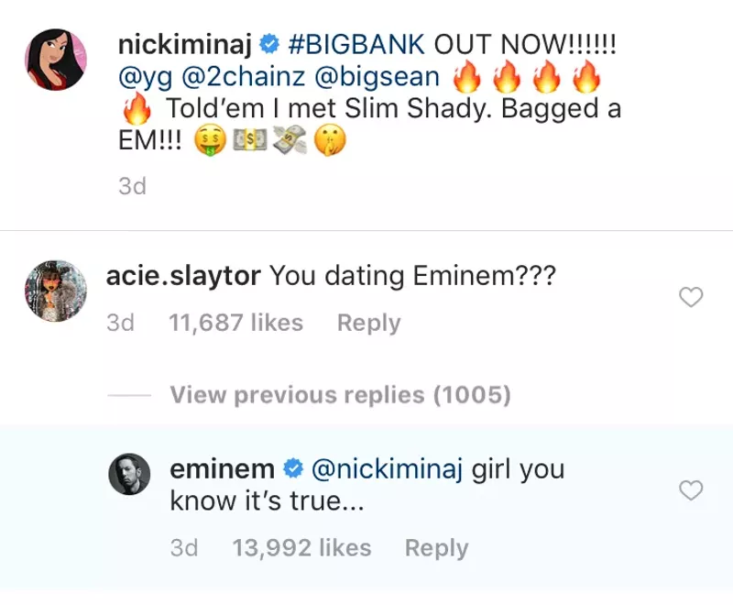
Task: Open nickiminaj profile picture
Action: point(56,60)
